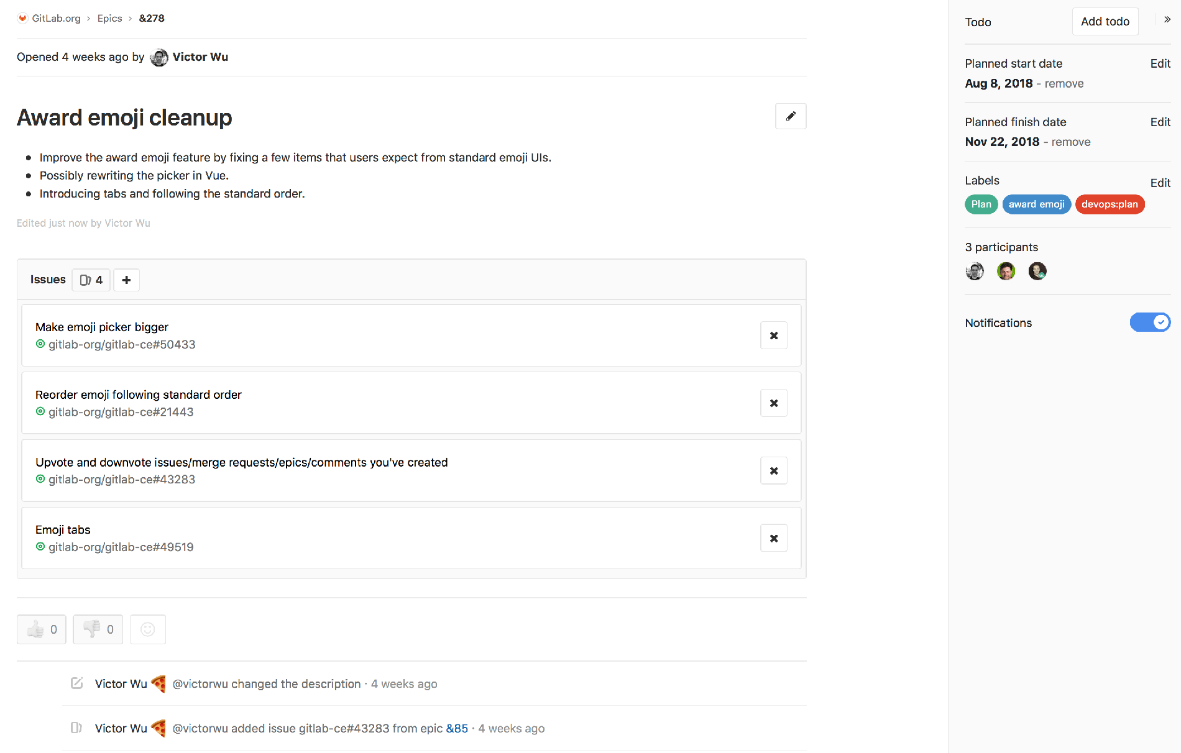Remove the 'Upvote and downvote issues' issue
This screenshot has height=753, width=1181.
[774, 471]
